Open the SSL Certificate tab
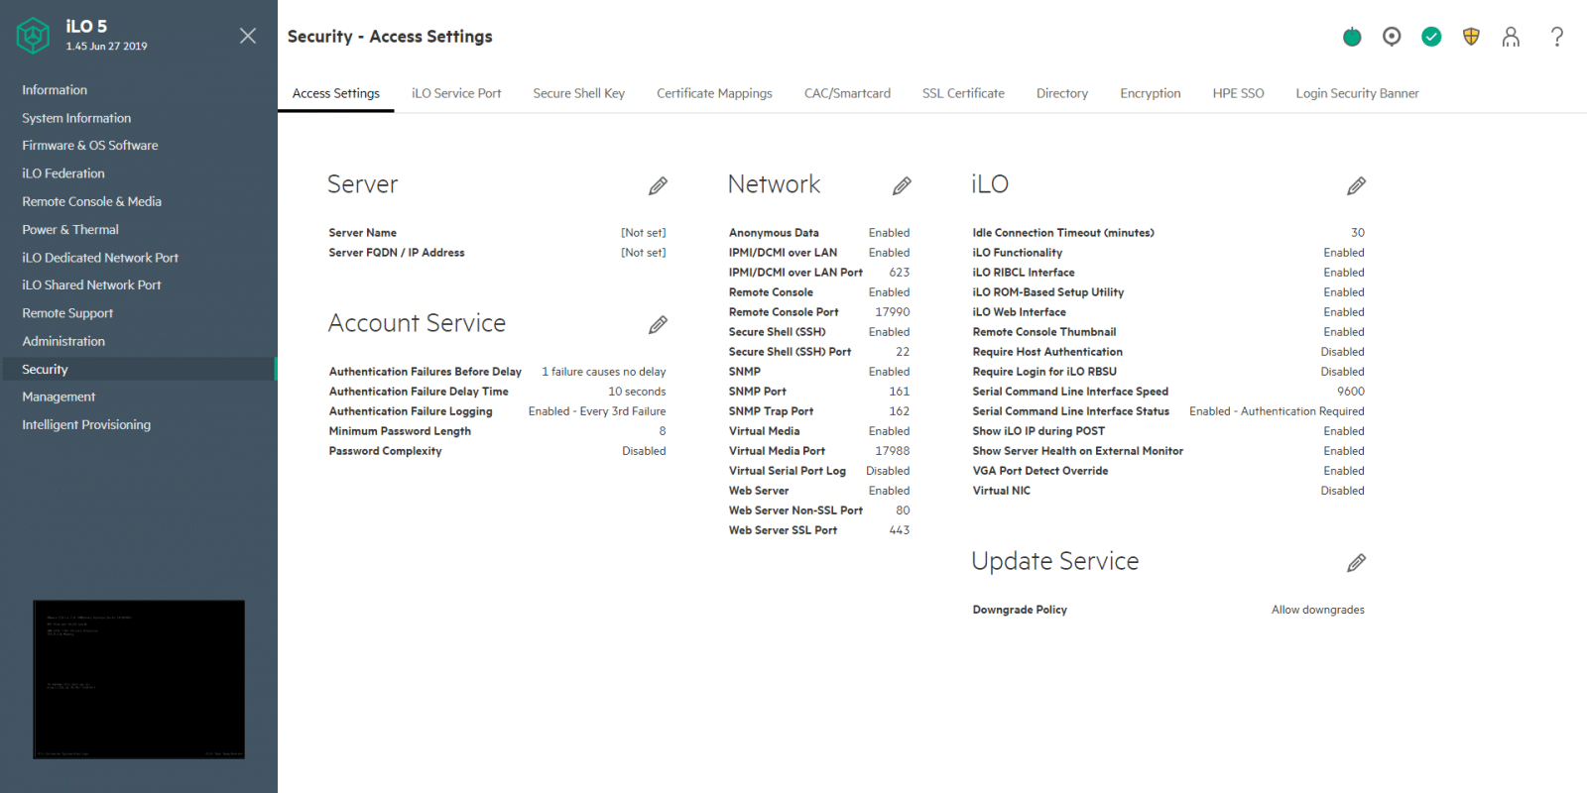 click(x=963, y=93)
